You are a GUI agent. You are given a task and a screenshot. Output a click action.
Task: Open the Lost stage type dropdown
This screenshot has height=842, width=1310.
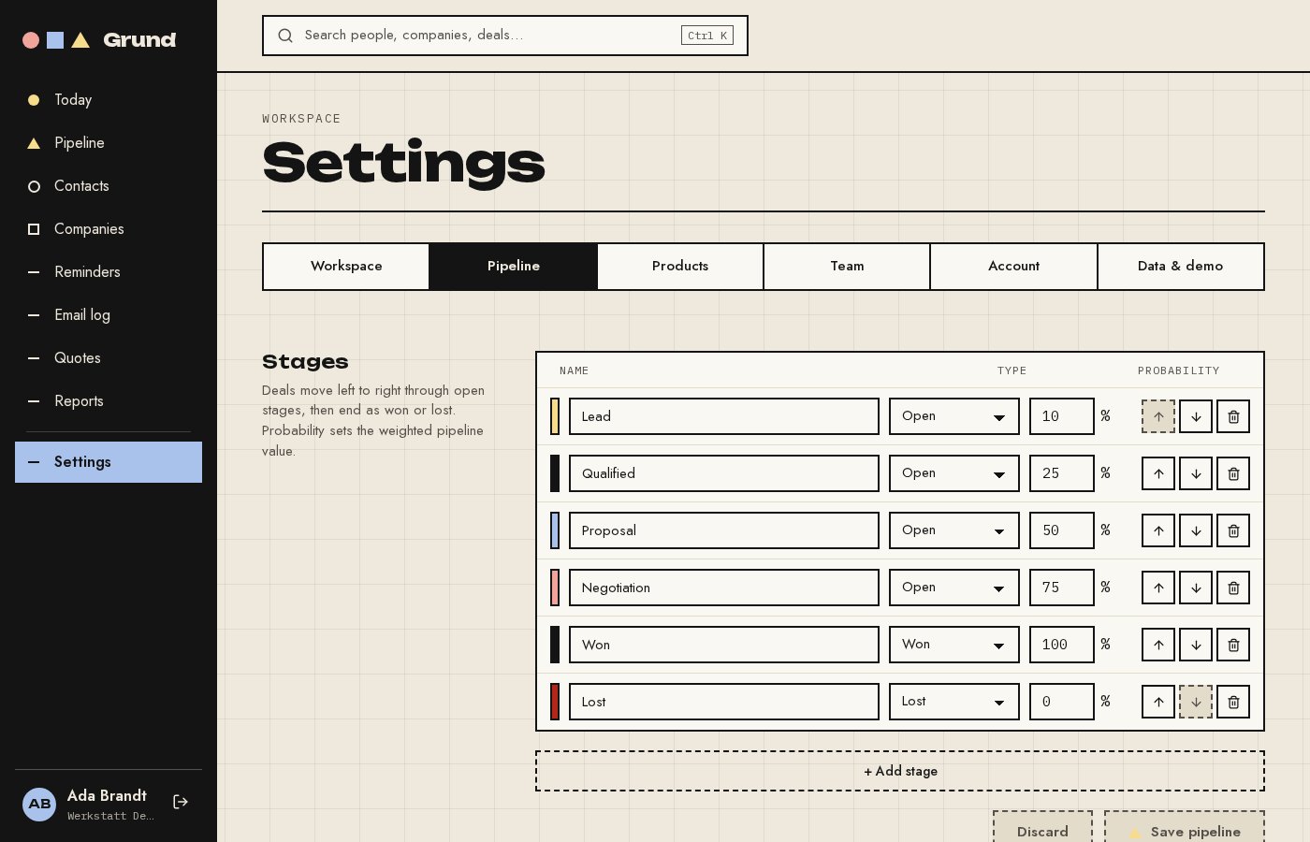(954, 702)
